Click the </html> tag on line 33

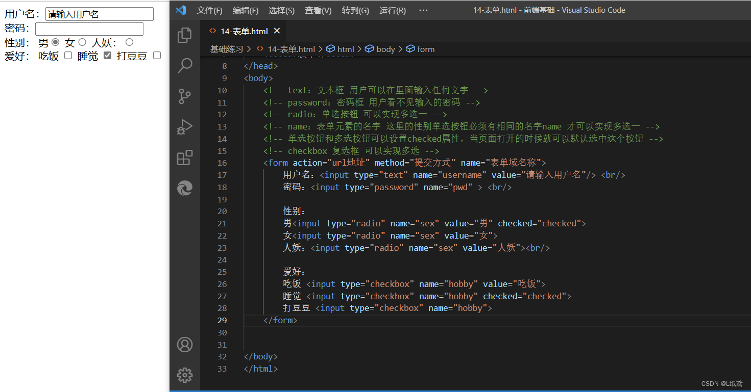click(261, 369)
